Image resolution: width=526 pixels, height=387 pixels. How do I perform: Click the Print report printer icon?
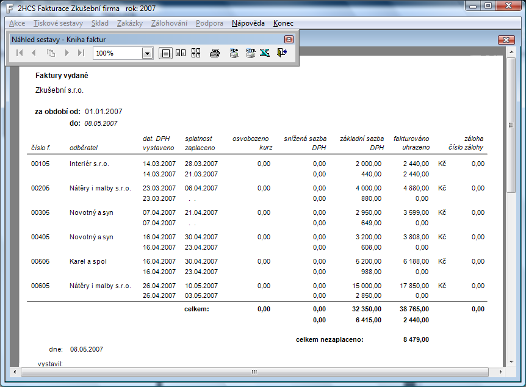point(214,53)
